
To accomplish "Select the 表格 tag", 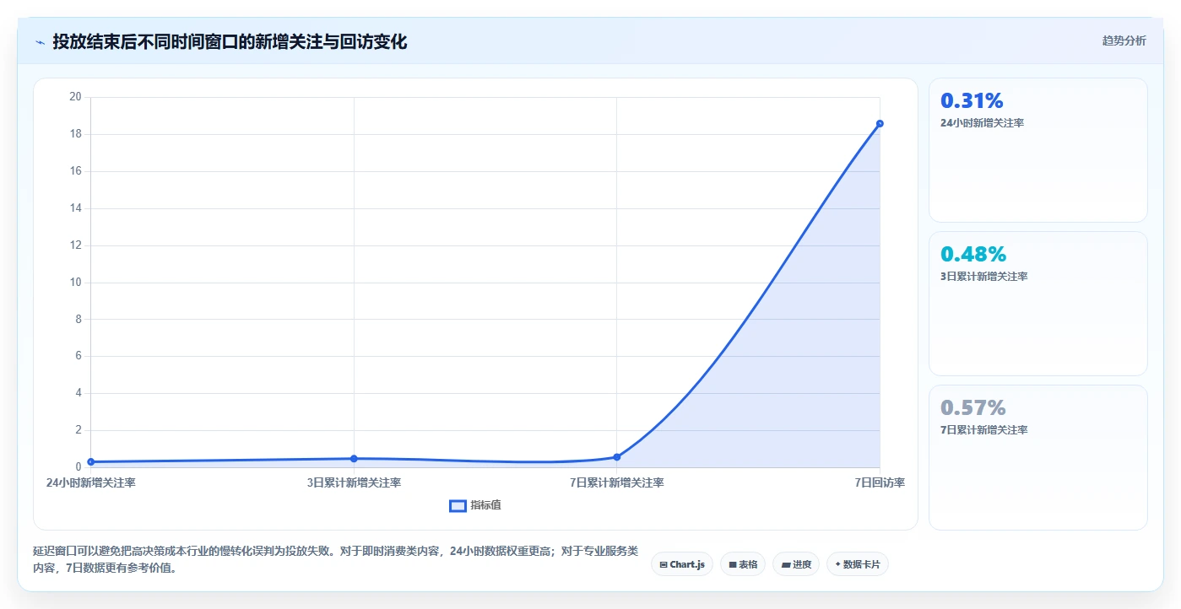I will tap(743, 564).
